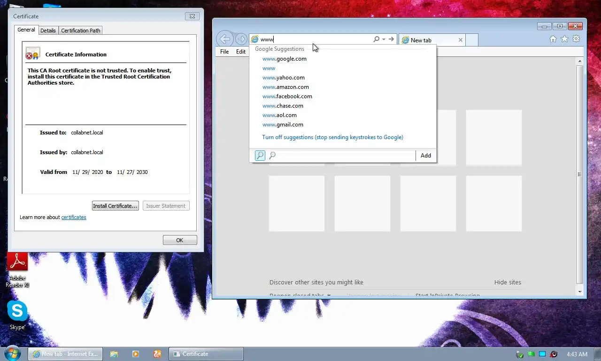
Task: Open Windows Explorer from taskbar
Action: [x=114, y=354]
